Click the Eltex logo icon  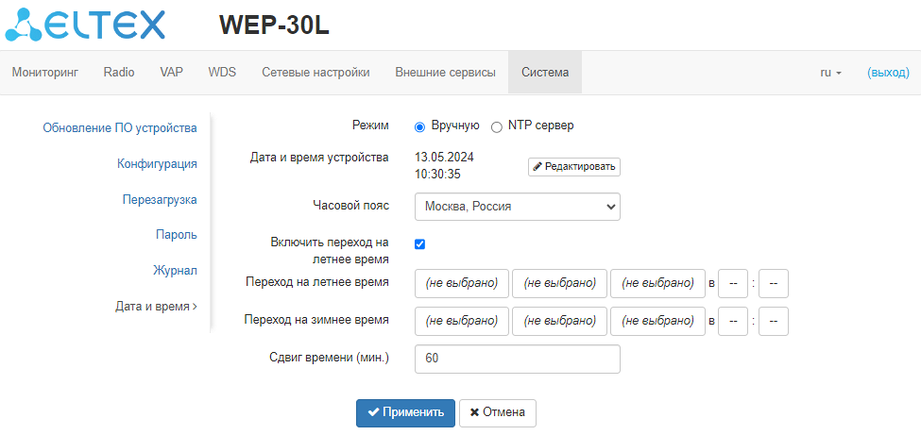[x=25, y=25]
